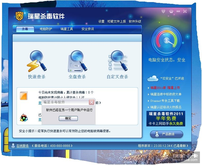Close the Rising antivirus main window
The width and height of the screenshot is (202, 165).
(x=185, y=11)
